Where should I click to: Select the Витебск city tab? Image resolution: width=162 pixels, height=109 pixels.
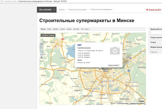click(x=56, y=29)
